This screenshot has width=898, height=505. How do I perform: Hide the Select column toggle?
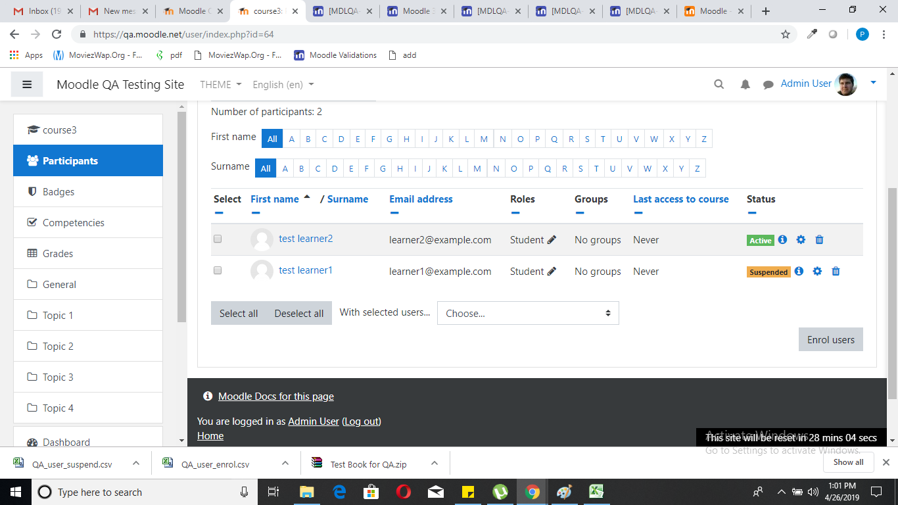coord(219,213)
